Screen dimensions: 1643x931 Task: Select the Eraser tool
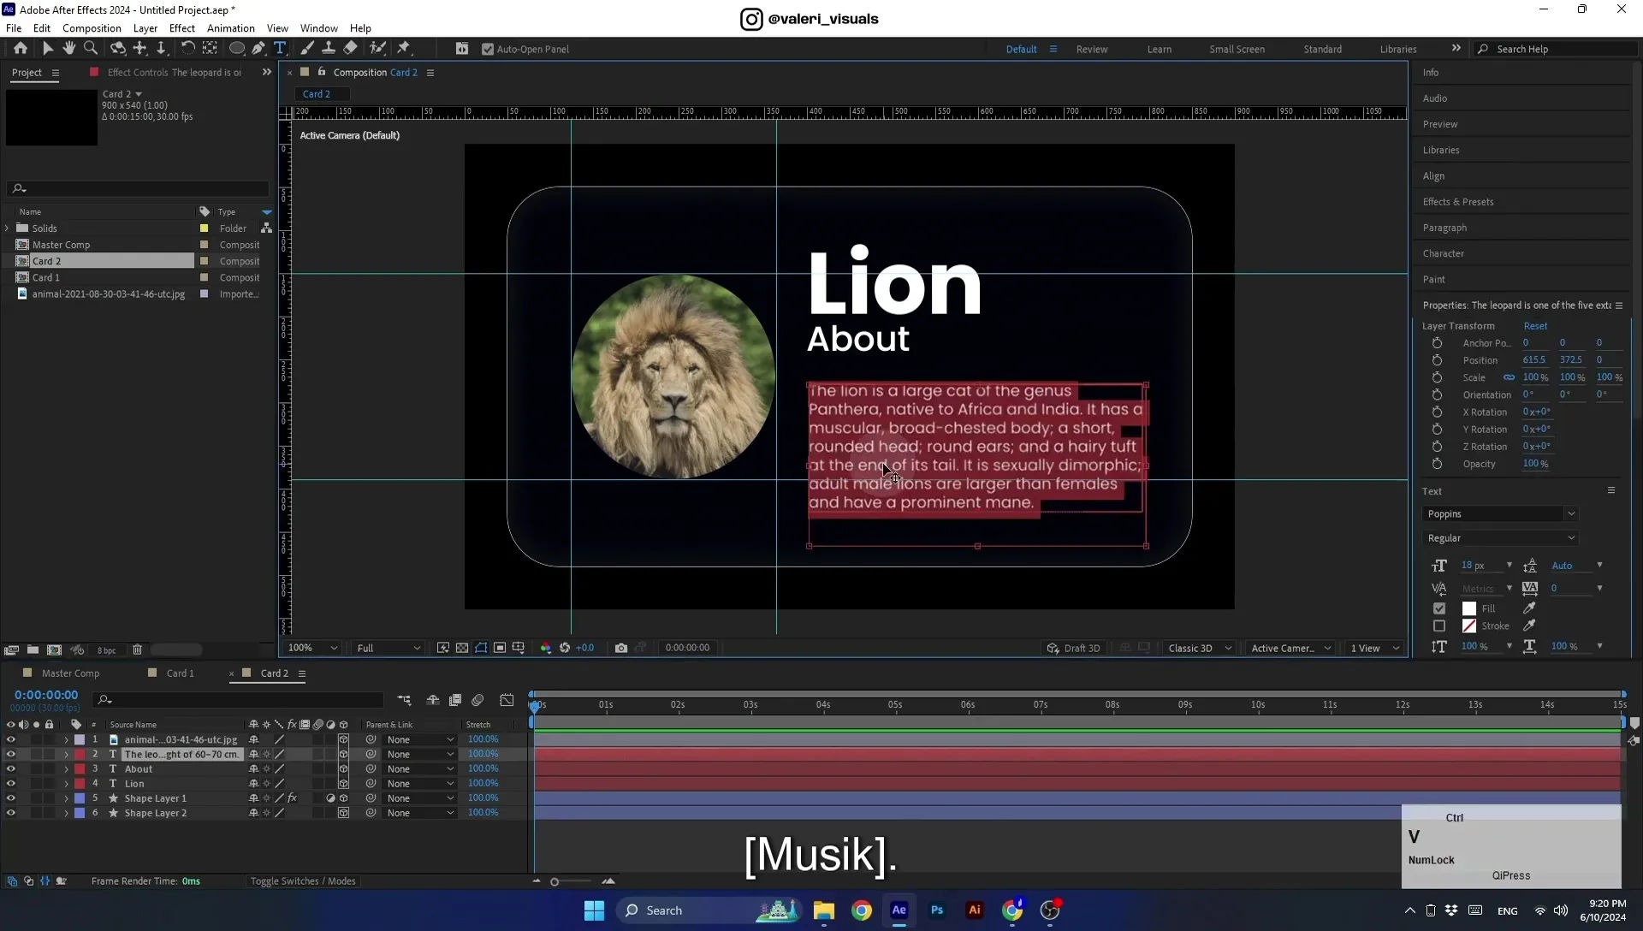(x=351, y=49)
